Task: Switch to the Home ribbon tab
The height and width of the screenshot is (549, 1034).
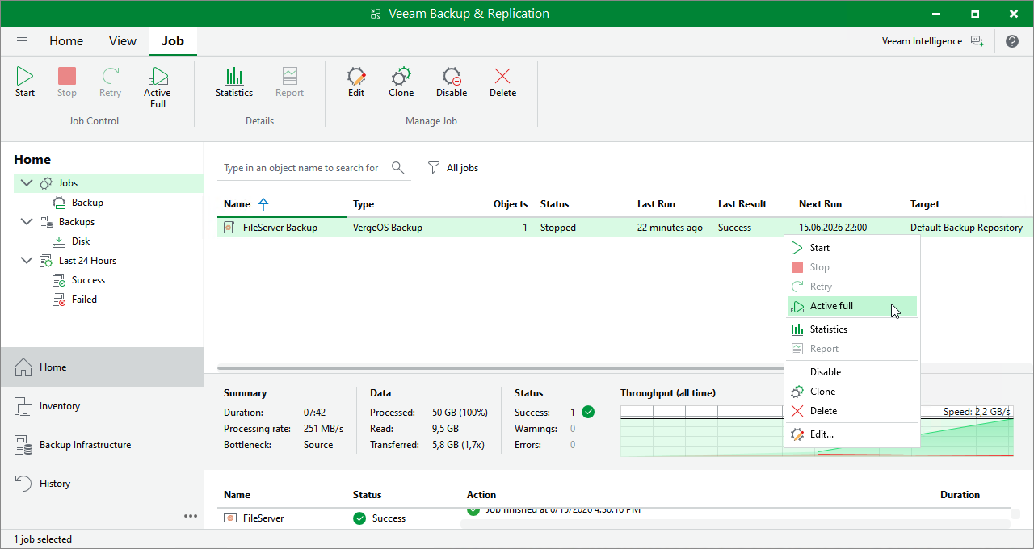Action: pyautogui.click(x=66, y=41)
